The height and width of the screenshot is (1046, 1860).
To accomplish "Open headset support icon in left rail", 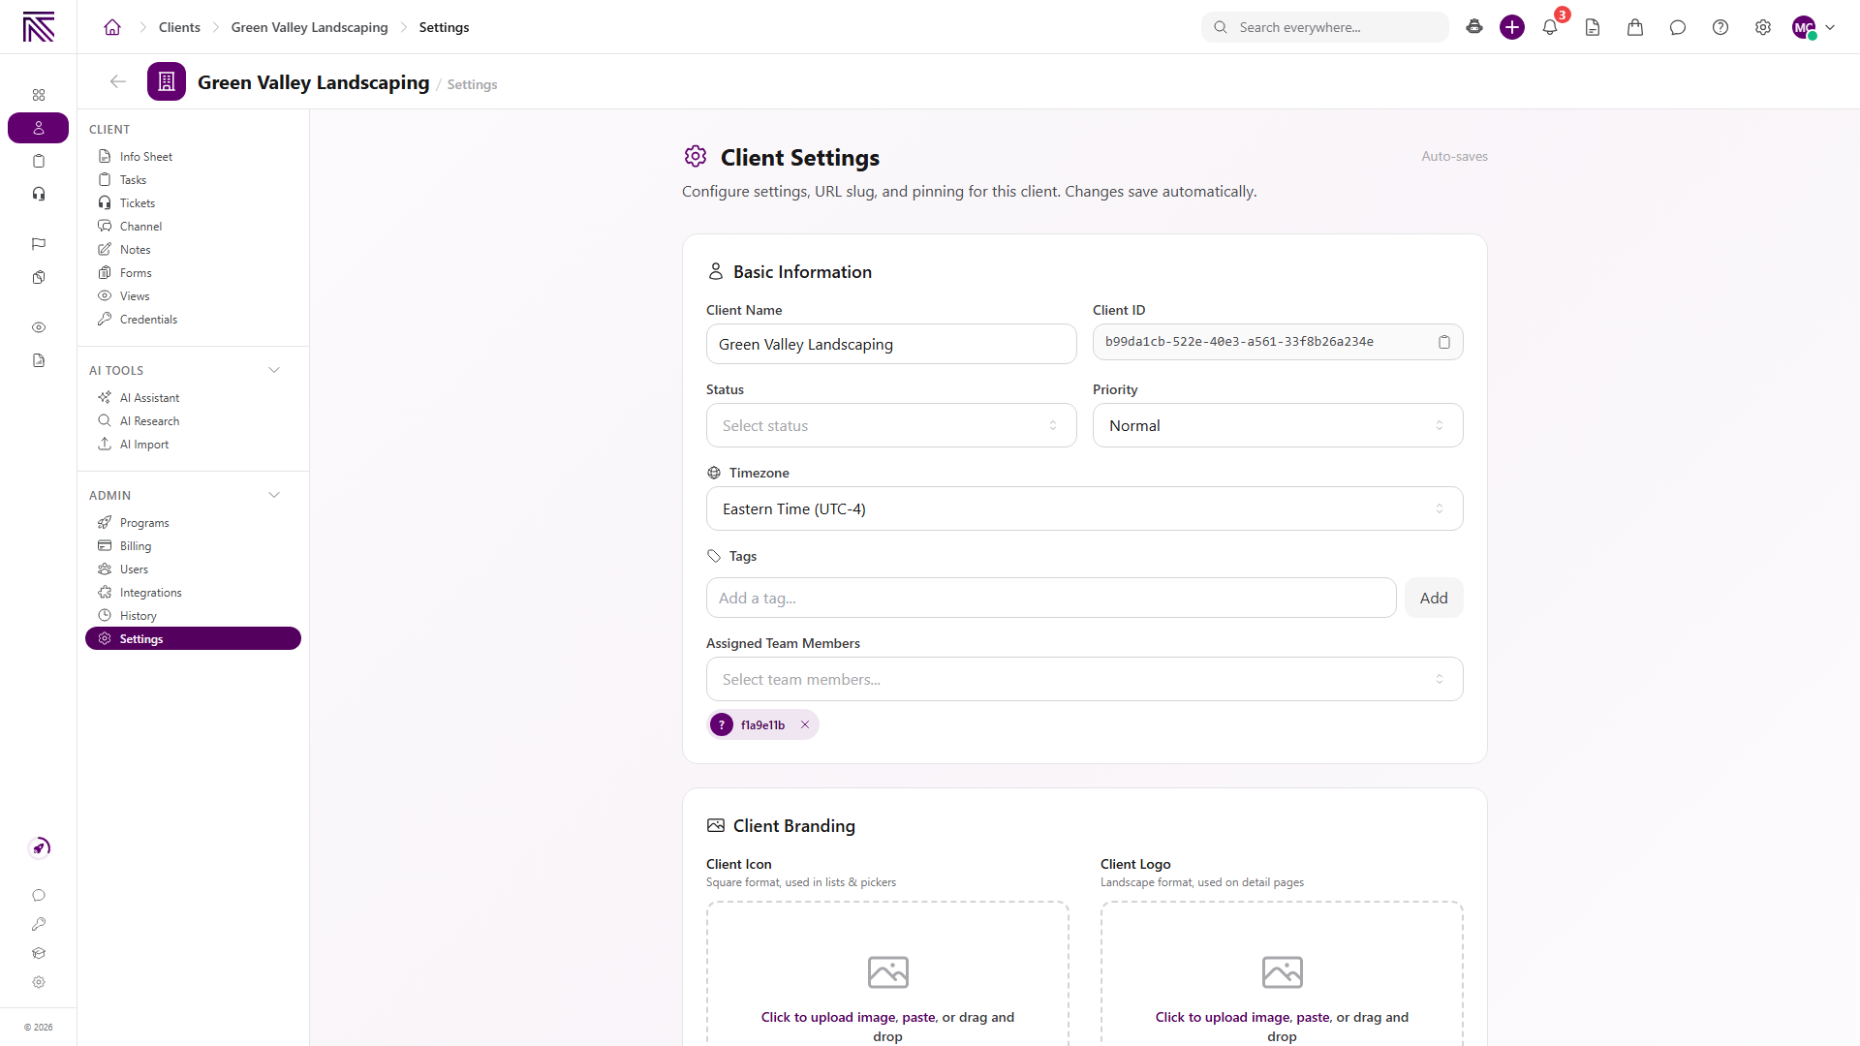I will [x=39, y=194].
